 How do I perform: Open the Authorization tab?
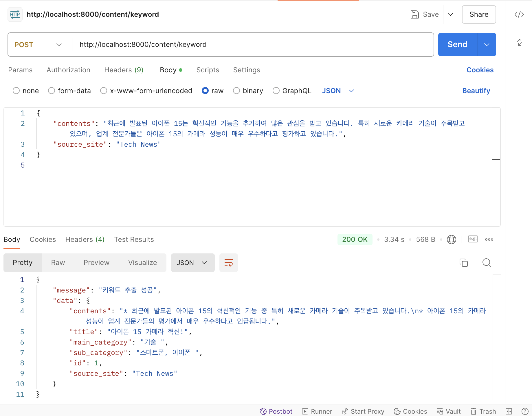(68, 70)
